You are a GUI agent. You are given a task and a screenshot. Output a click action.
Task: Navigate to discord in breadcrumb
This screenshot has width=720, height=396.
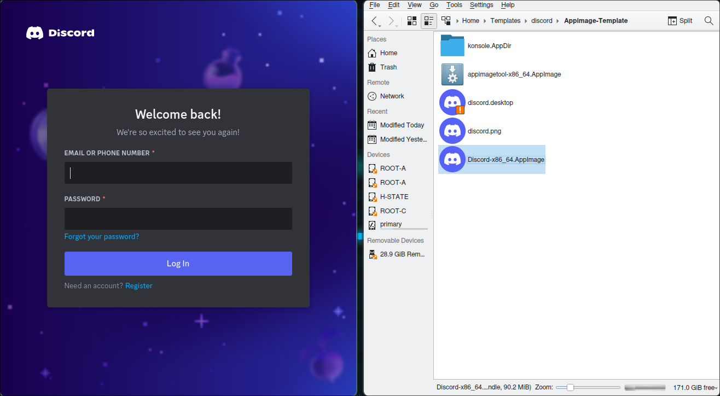(x=542, y=21)
